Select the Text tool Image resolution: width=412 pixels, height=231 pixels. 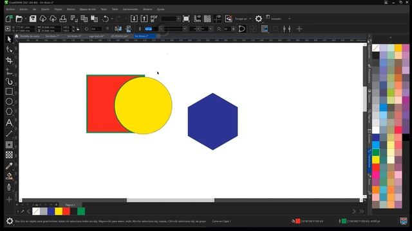pos(9,123)
